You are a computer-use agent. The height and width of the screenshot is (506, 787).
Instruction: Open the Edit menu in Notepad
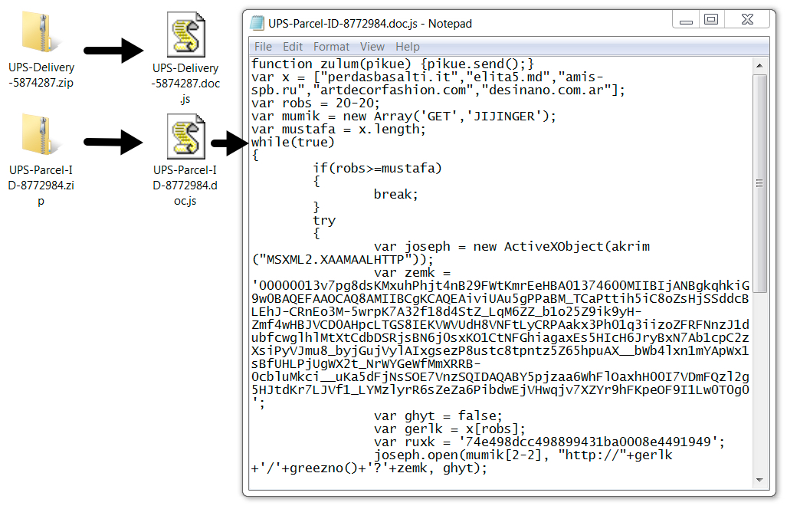click(293, 47)
